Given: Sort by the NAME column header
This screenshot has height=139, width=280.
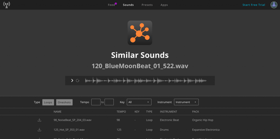Looking at the screenshot, I should [x=57, y=112].
